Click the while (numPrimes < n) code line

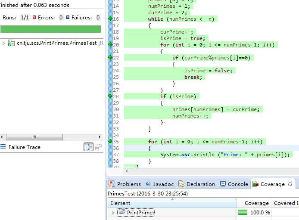(x=181, y=19)
